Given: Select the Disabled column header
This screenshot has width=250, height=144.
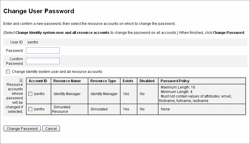Looking at the screenshot, I should coord(147,81).
